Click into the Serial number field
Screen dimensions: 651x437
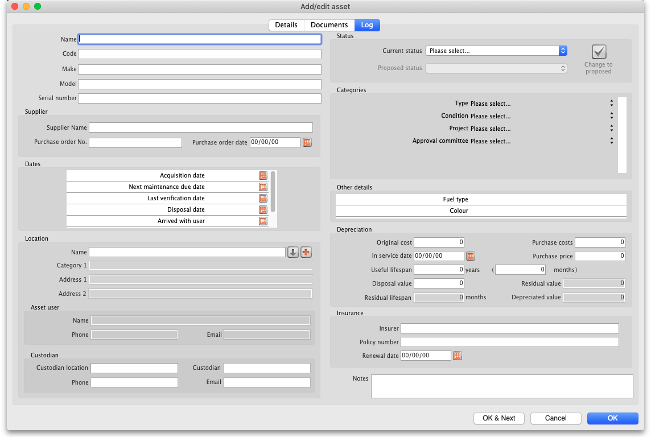(200, 98)
